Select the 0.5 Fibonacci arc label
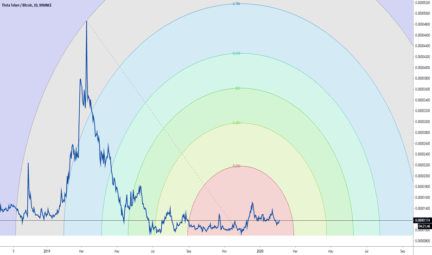 tap(238, 88)
